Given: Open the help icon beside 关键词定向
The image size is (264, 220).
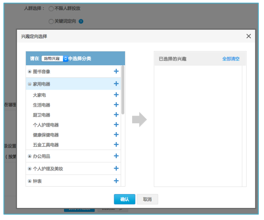Looking at the screenshot, I should [81, 21].
